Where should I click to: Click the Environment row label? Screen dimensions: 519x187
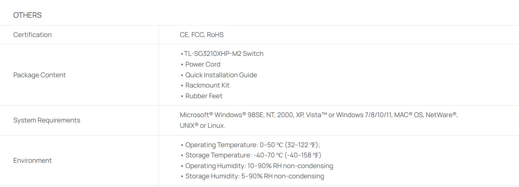pyautogui.click(x=33, y=161)
